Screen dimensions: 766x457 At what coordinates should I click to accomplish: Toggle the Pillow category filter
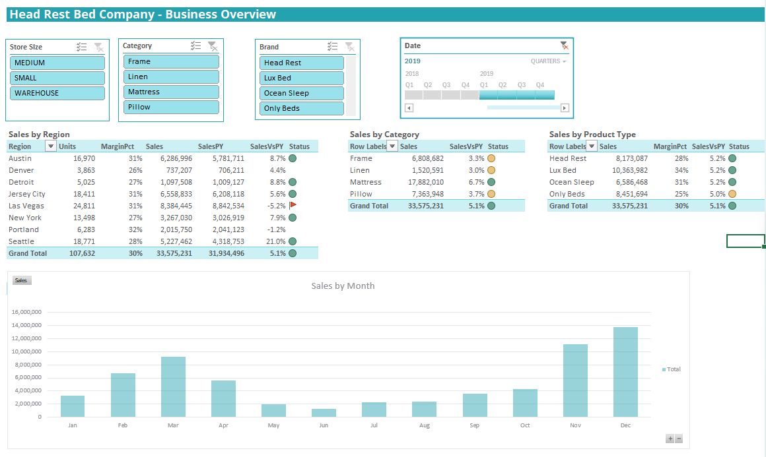click(171, 107)
